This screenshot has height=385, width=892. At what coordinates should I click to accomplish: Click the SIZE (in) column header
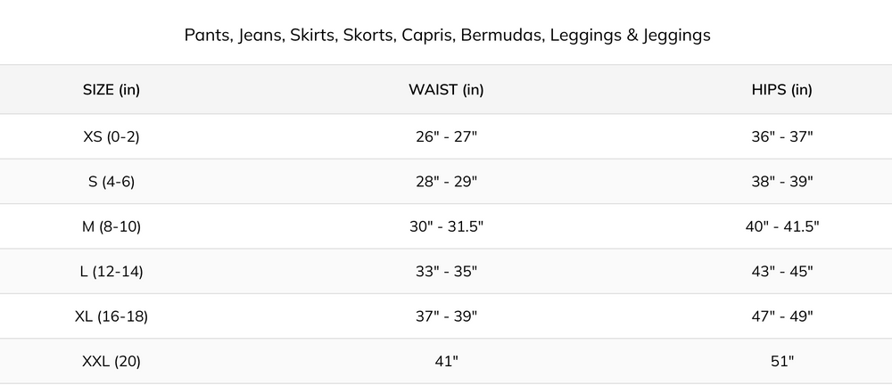pos(111,89)
